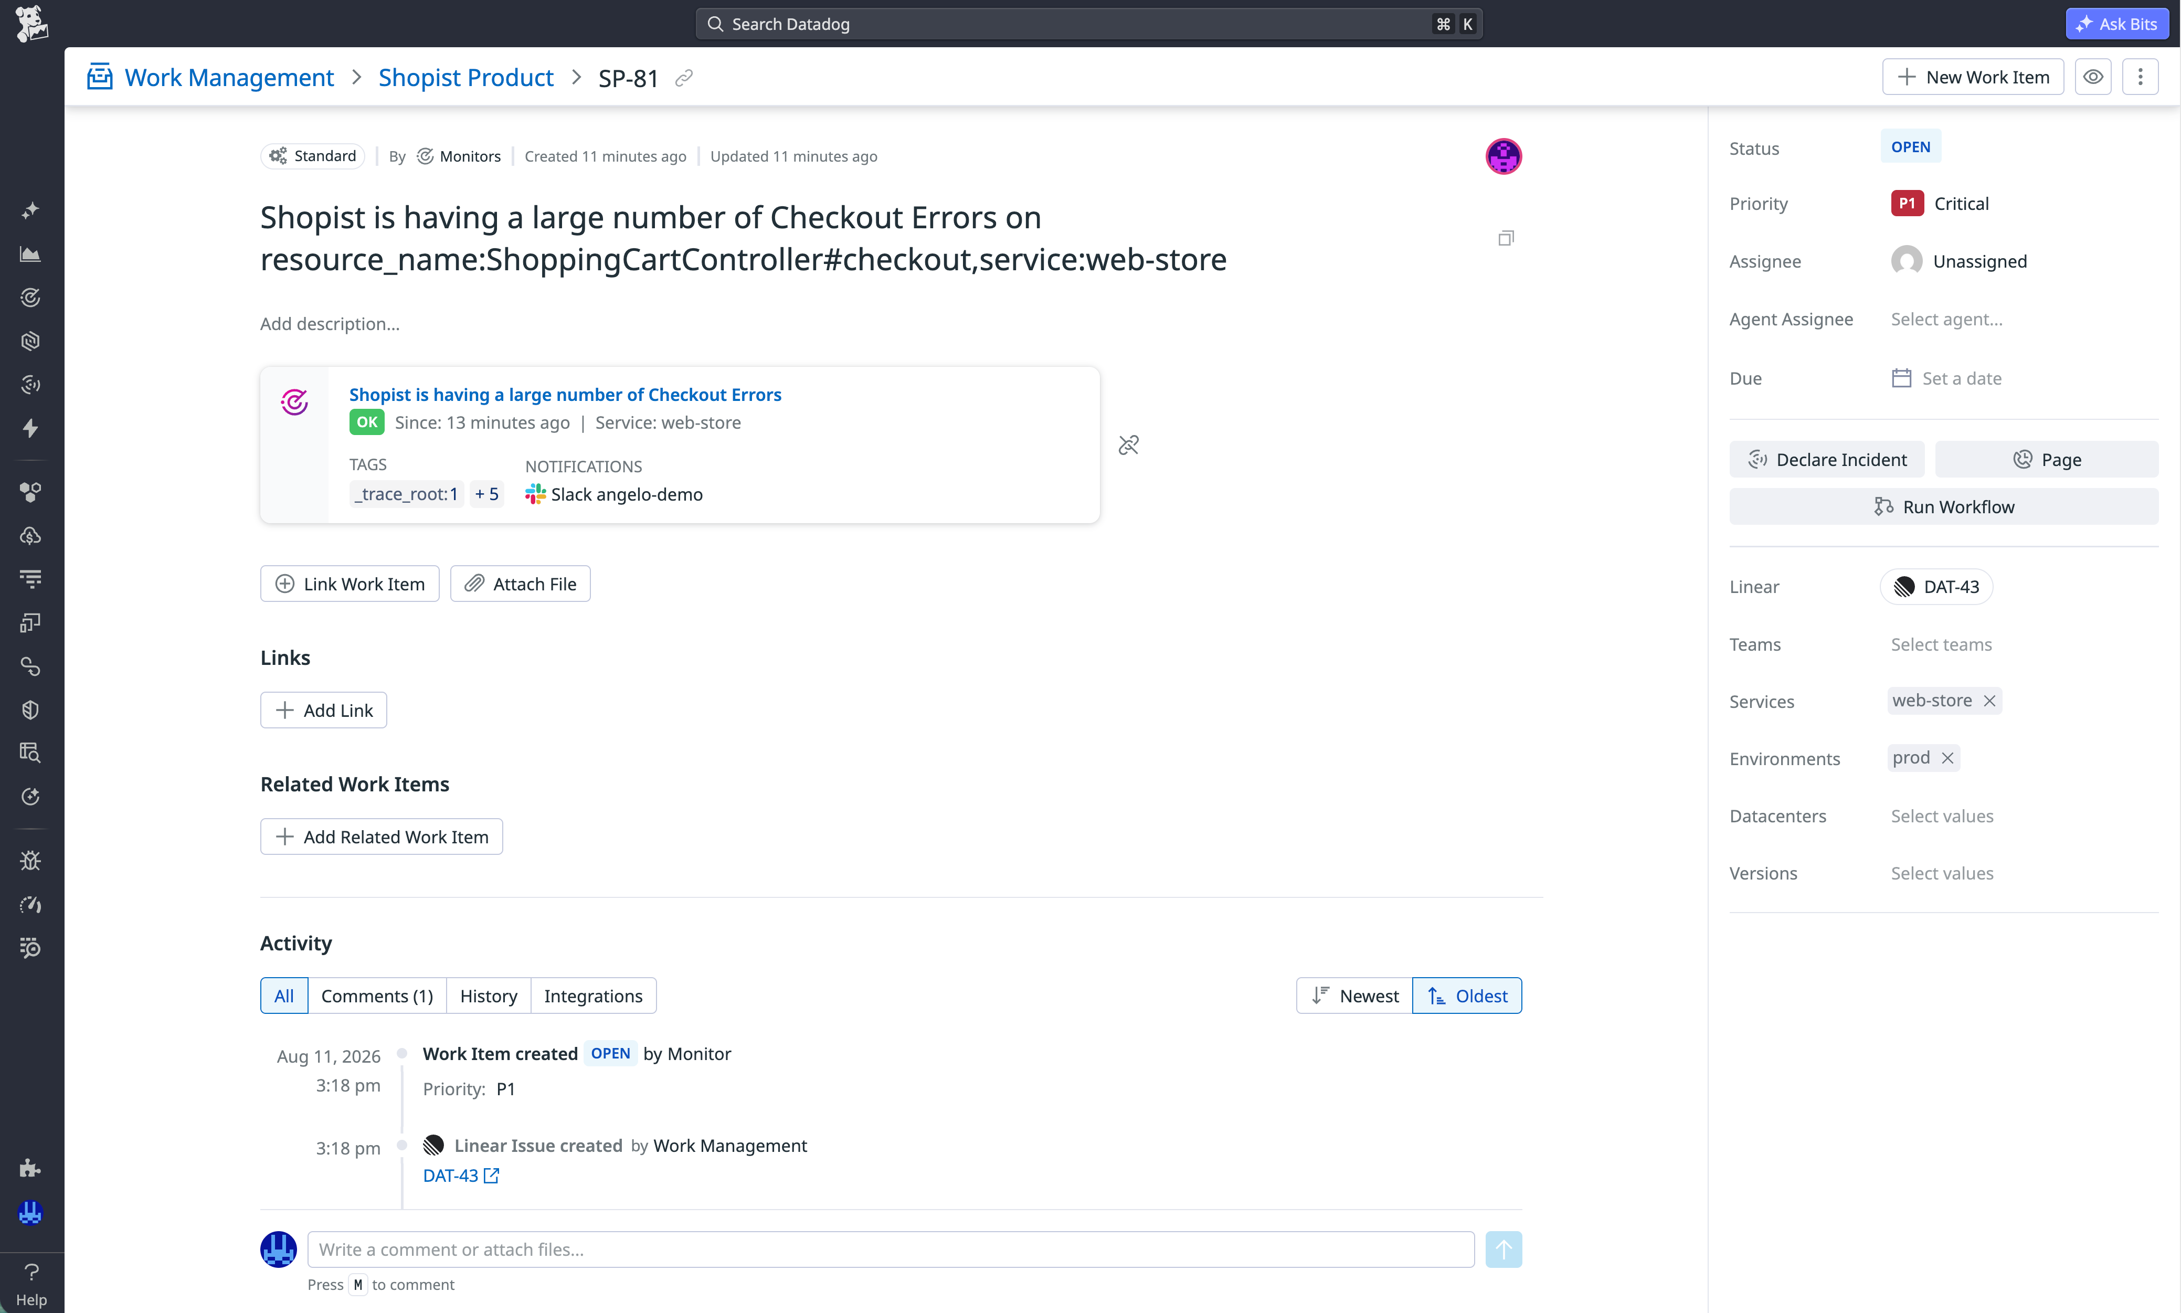The width and height of the screenshot is (2181, 1313).
Task: Go to Shopist Product in the breadcrumb
Action: pos(467,78)
